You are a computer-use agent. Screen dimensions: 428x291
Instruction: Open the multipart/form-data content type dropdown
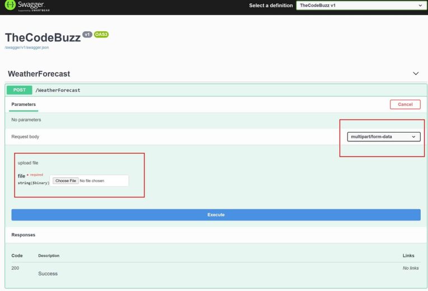(x=383, y=137)
